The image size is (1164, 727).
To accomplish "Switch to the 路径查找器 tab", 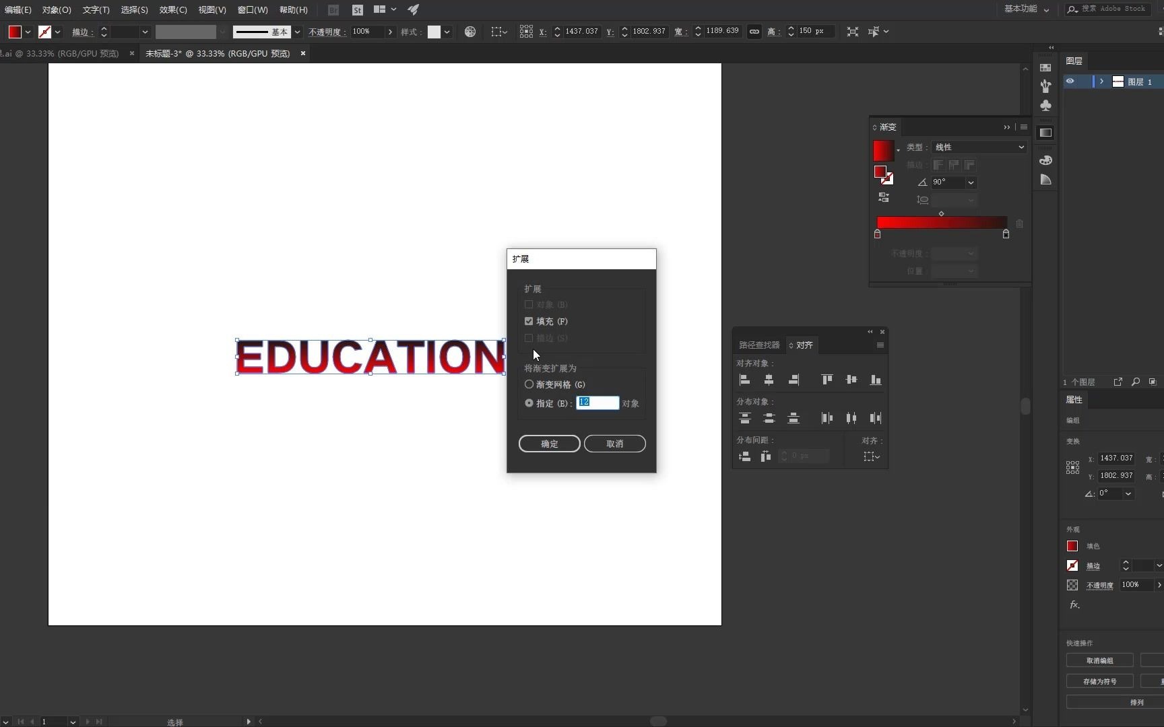I will click(758, 345).
